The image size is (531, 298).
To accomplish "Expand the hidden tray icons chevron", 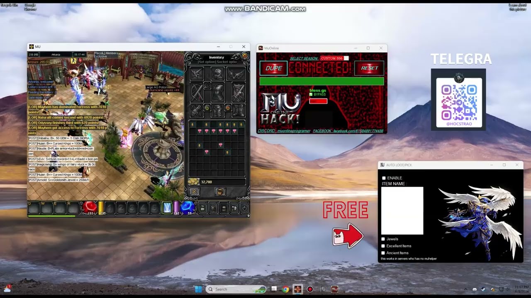I will pyautogui.click(x=465, y=289).
